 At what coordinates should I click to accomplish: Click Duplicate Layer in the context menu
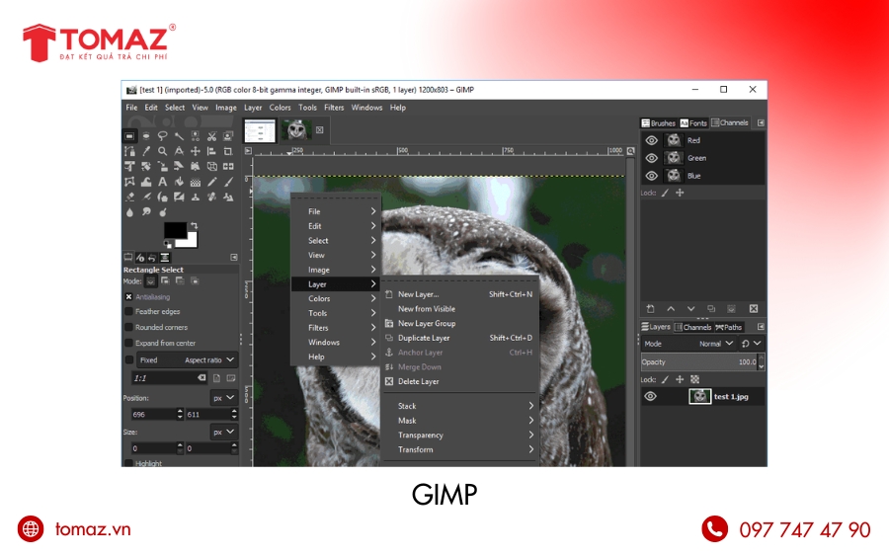coord(424,338)
